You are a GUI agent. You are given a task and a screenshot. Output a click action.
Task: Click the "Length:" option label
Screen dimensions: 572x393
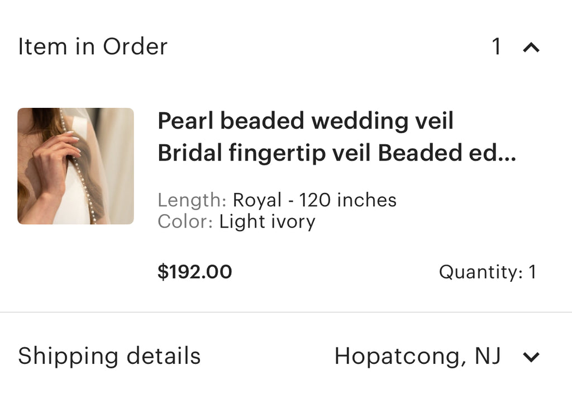click(192, 200)
